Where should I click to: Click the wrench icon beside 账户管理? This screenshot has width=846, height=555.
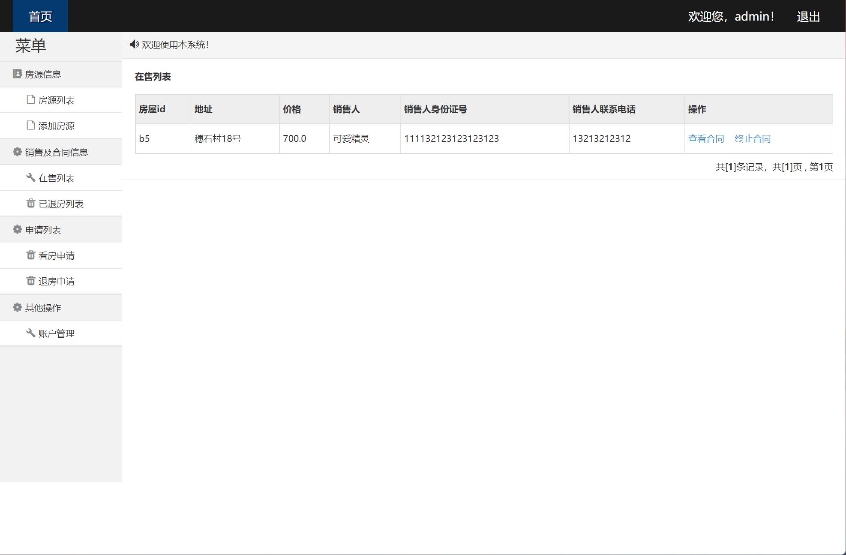30,333
